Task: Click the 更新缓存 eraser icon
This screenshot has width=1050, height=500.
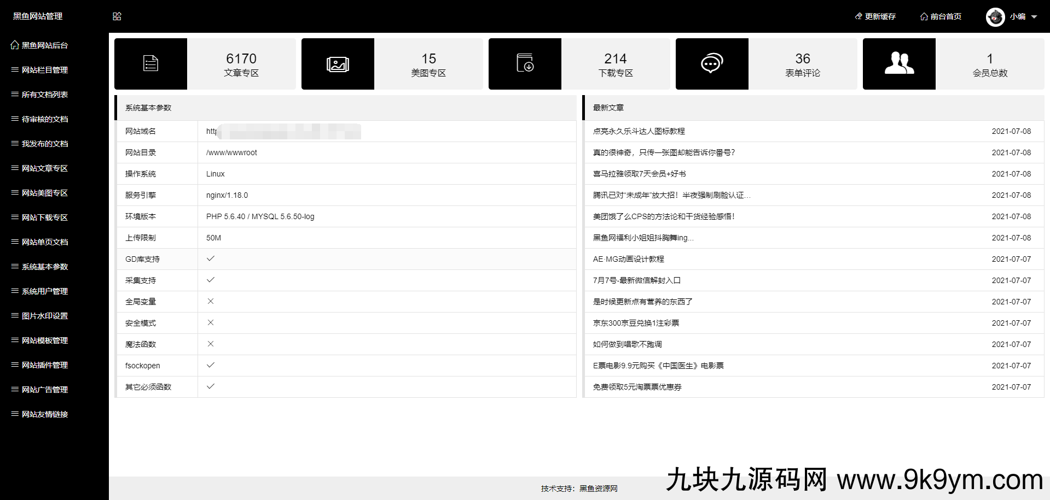Action: 858,16
